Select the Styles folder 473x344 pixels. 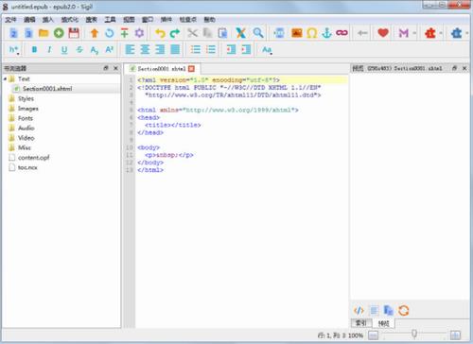pos(26,98)
